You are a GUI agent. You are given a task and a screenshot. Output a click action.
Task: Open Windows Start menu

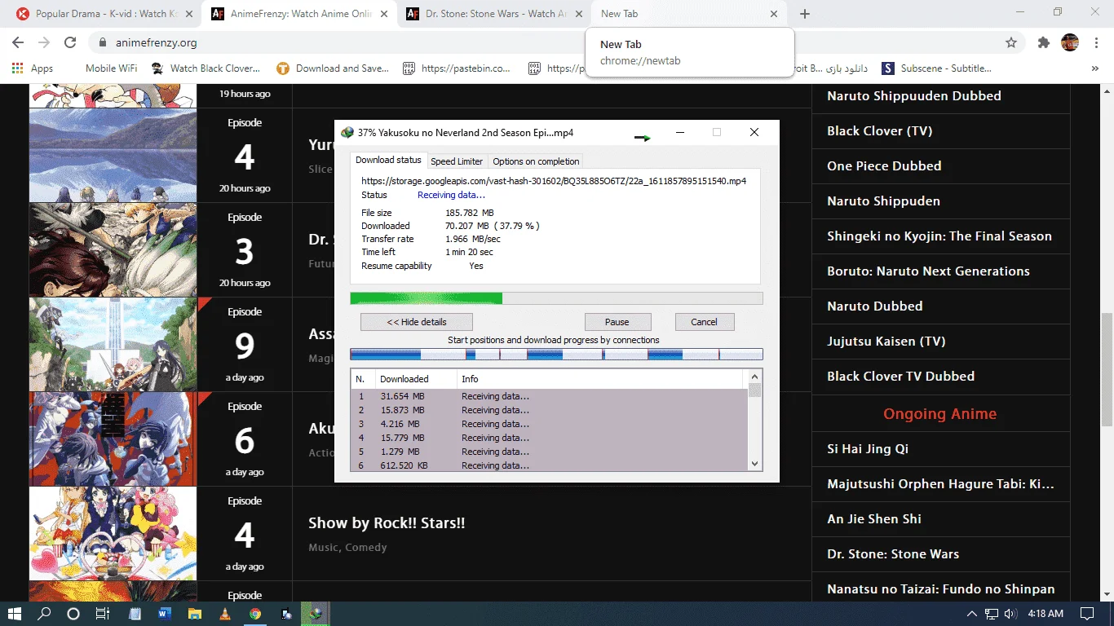tap(15, 614)
